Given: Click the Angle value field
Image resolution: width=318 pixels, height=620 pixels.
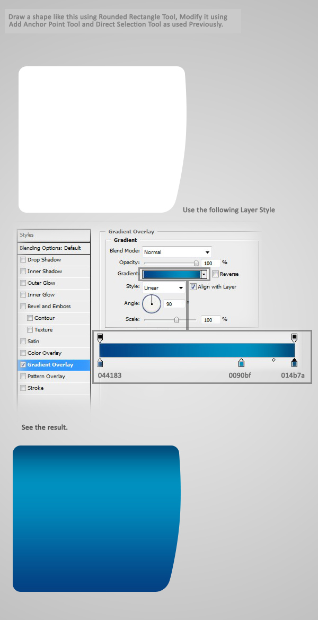Looking at the screenshot, I should (x=174, y=304).
